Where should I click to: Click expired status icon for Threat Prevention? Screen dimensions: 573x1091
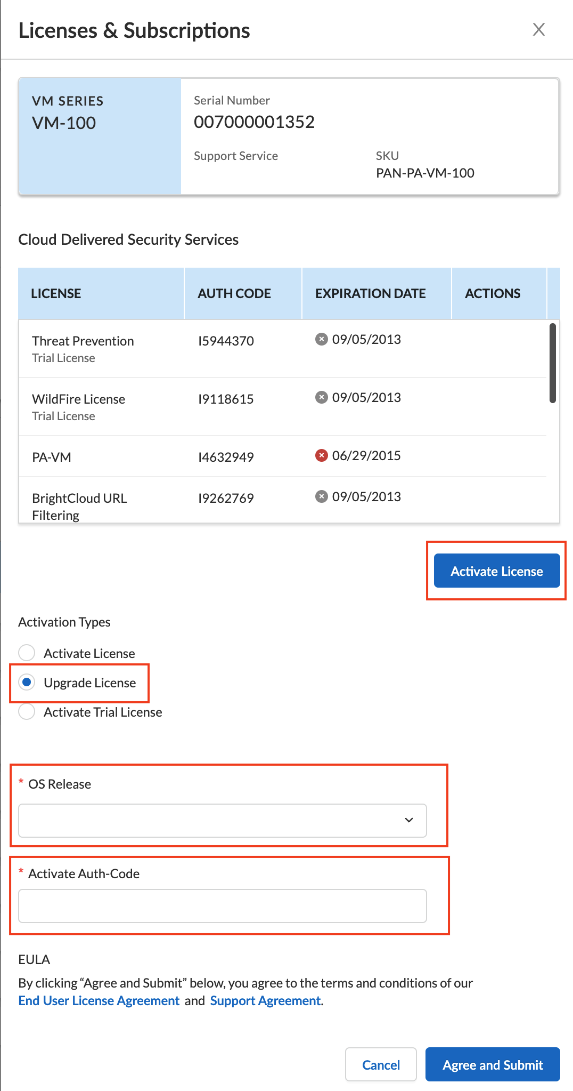click(321, 339)
